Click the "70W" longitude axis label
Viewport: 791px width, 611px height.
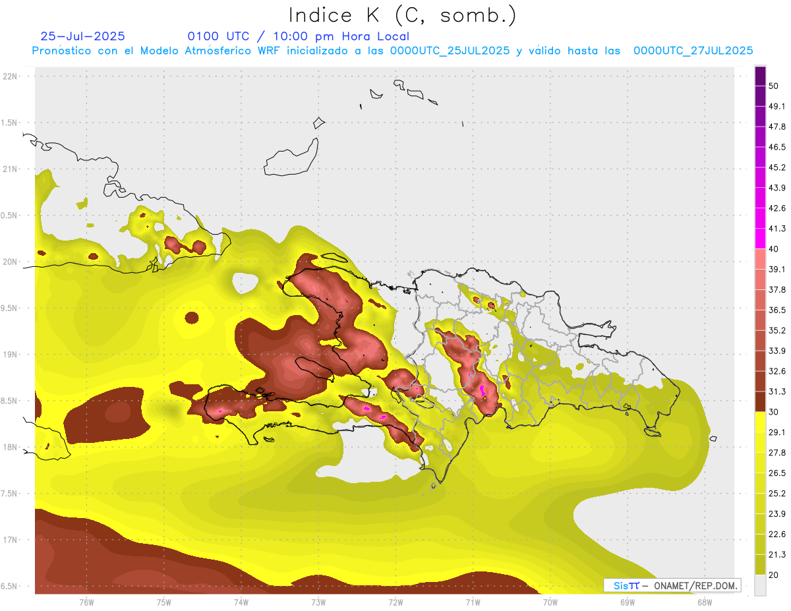click(550, 602)
